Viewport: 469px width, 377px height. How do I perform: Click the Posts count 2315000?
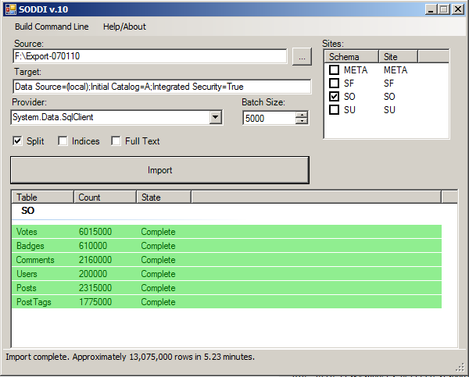[x=95, y=288]
